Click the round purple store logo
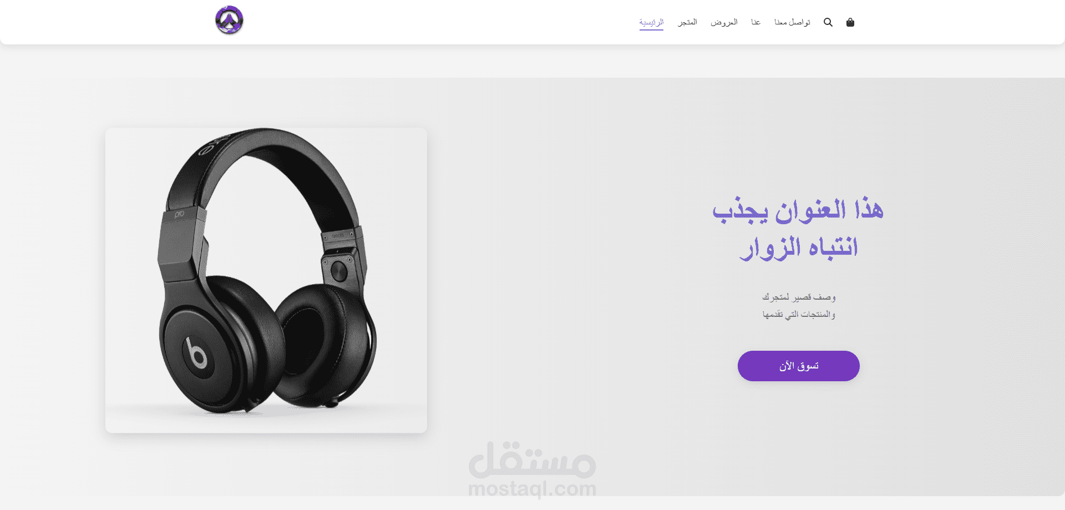The width and height of the screenshot is (1065, 510). 229,20
